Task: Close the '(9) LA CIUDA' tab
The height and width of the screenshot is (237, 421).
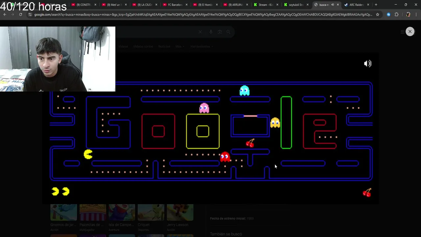Action: [x=156, y=5]
